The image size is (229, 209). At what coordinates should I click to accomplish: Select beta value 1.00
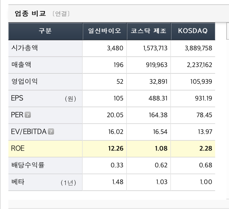206,182
